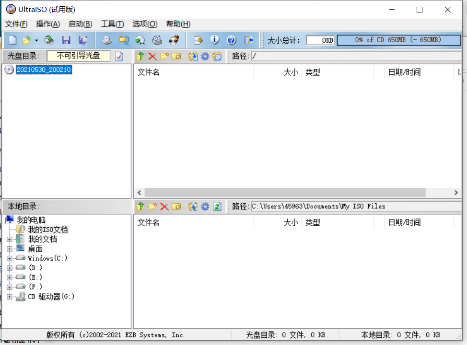
Task: Click the folder label icon in disc toolbar
Action: click(217, 56)
